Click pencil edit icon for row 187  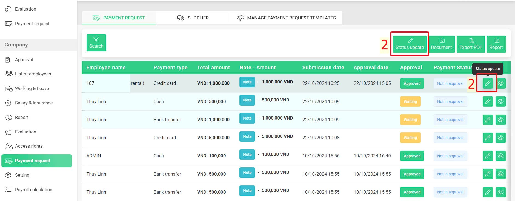(x=488, y=83)
